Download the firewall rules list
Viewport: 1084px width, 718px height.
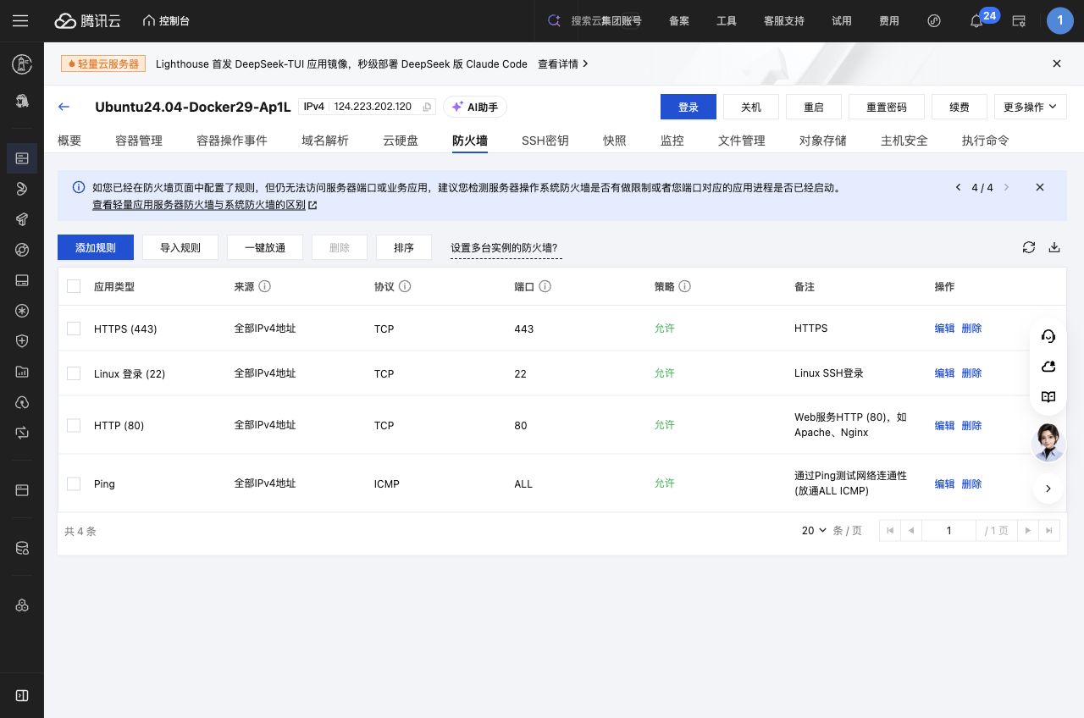[x=1054, y=247]
